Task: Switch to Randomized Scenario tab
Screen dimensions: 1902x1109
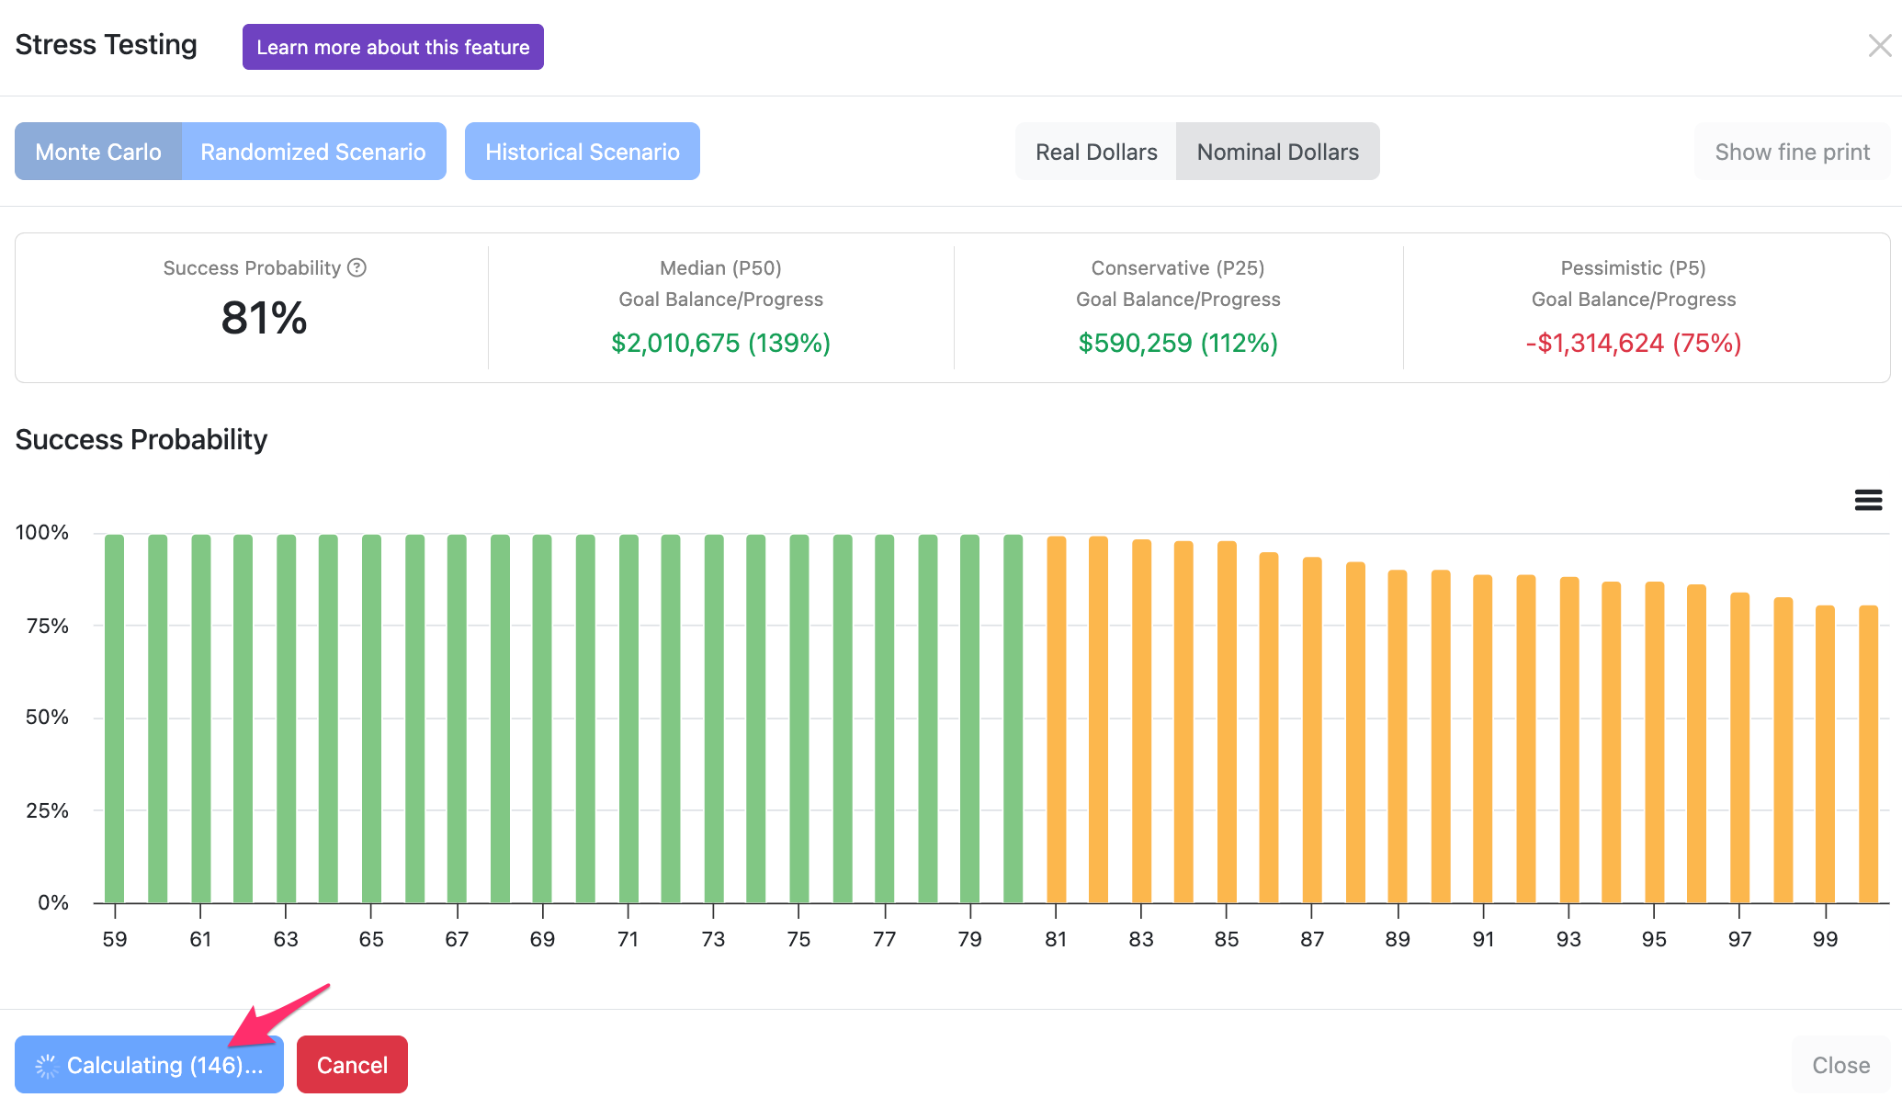Action: coord(313,152)
